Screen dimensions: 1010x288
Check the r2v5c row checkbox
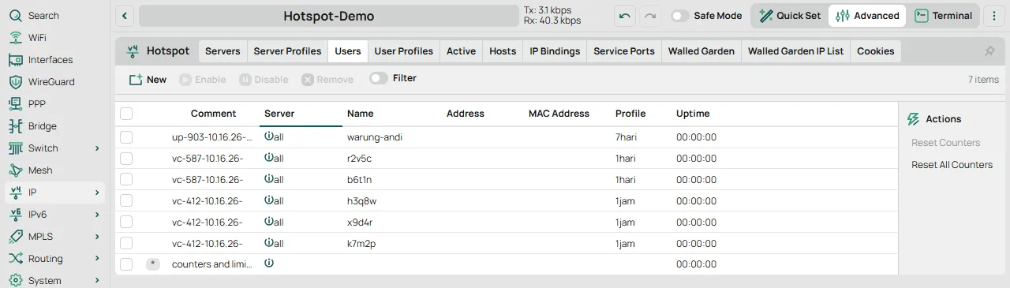point(126,159)
